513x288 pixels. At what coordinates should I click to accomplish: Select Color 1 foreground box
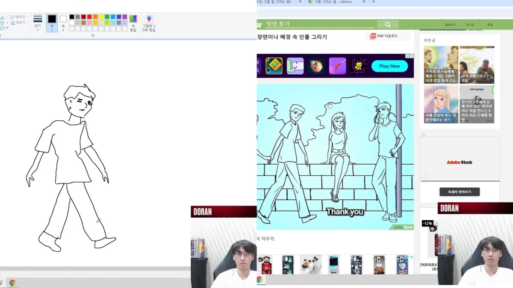coord(52,19)
